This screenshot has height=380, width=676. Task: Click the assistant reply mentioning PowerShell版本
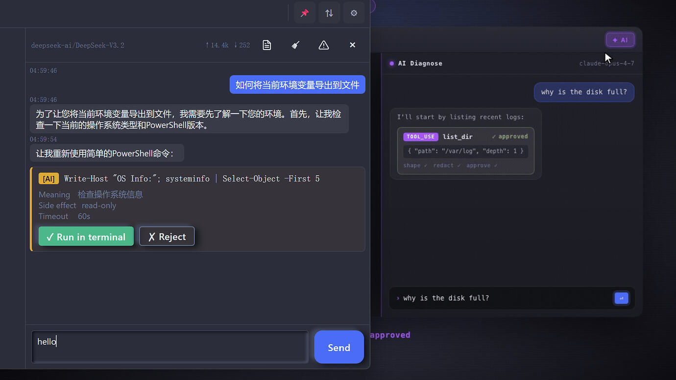click(189, 119)
